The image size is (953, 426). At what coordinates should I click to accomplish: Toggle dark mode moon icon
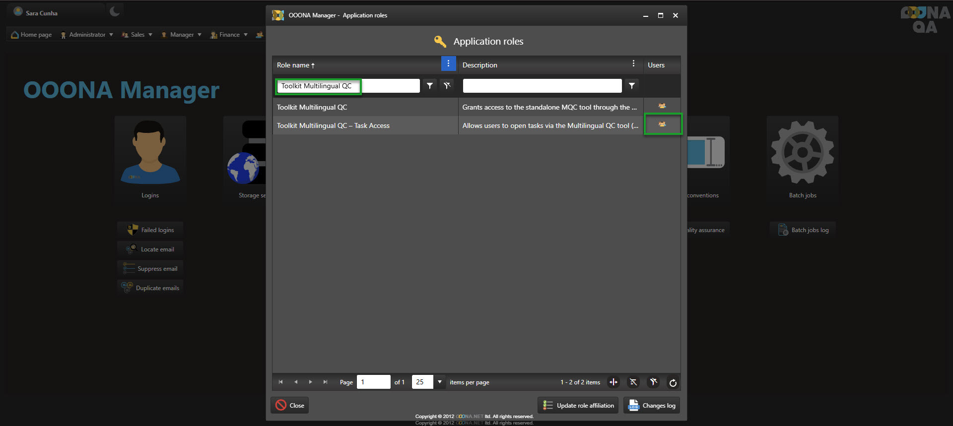115,11
